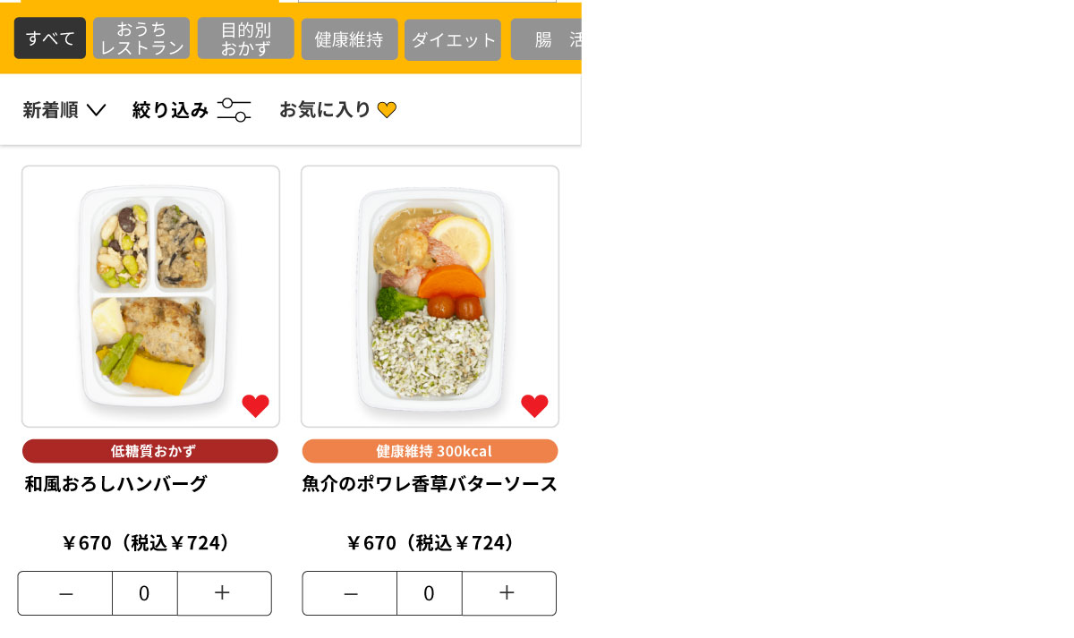
Task: Click the 低糖質おかず red tag label
Action: [x=150, y=451]
